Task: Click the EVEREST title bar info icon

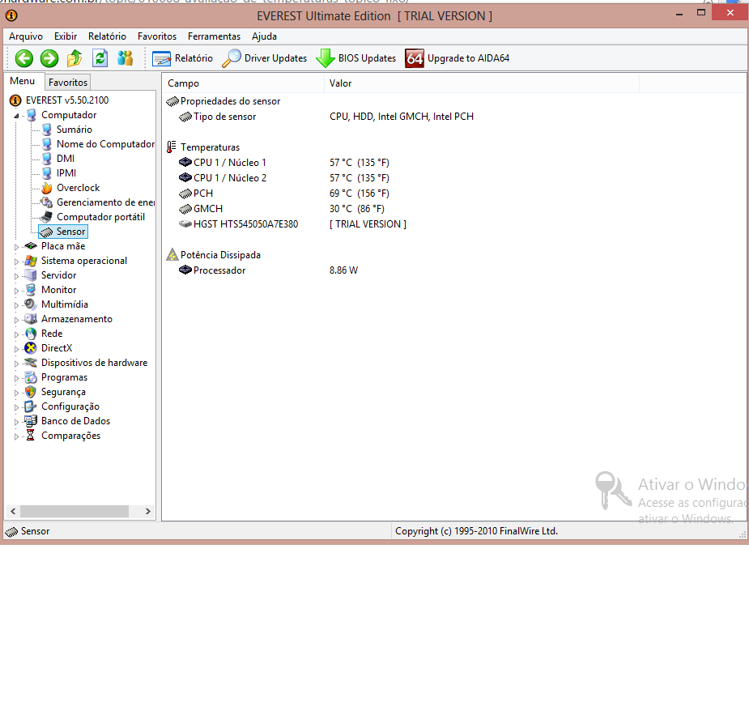Action: click(x=11, y=15)
